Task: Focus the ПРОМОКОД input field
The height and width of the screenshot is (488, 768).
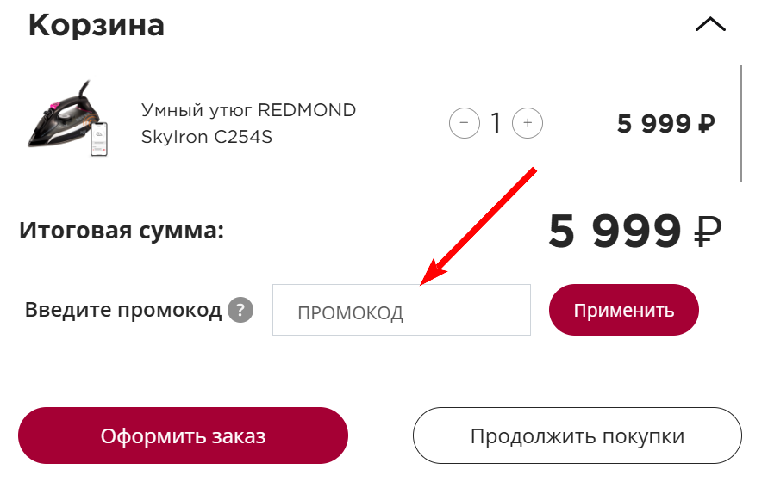Action: [x=402, y=311]
